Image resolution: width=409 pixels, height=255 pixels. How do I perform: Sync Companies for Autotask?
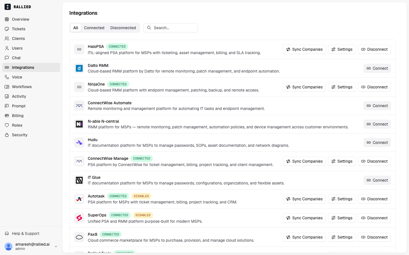tap(304, 199)
